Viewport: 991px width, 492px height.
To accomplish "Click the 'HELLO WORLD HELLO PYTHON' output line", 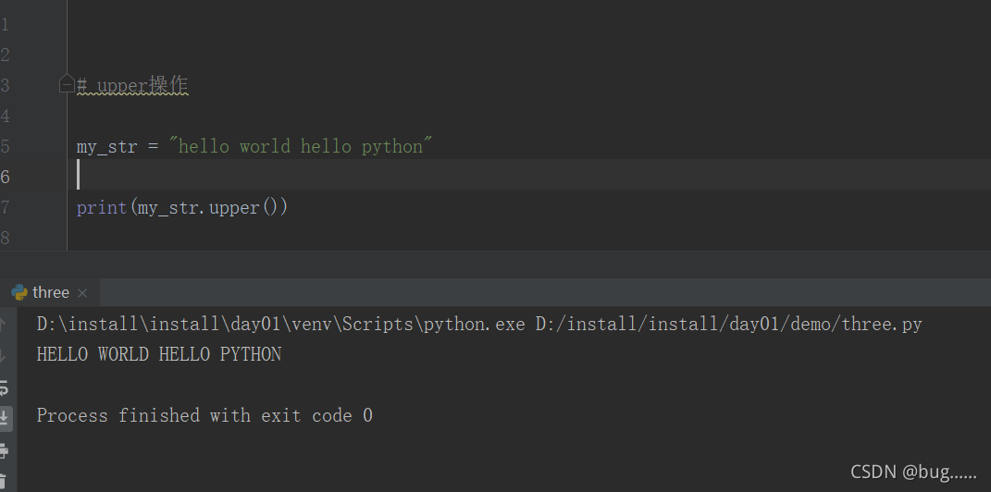I will [158, 354].
